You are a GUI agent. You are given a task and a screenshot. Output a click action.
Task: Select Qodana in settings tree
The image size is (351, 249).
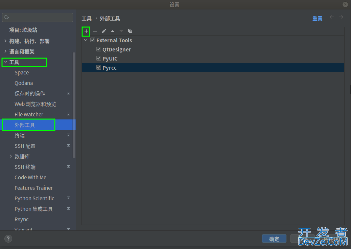coord(24,83)
